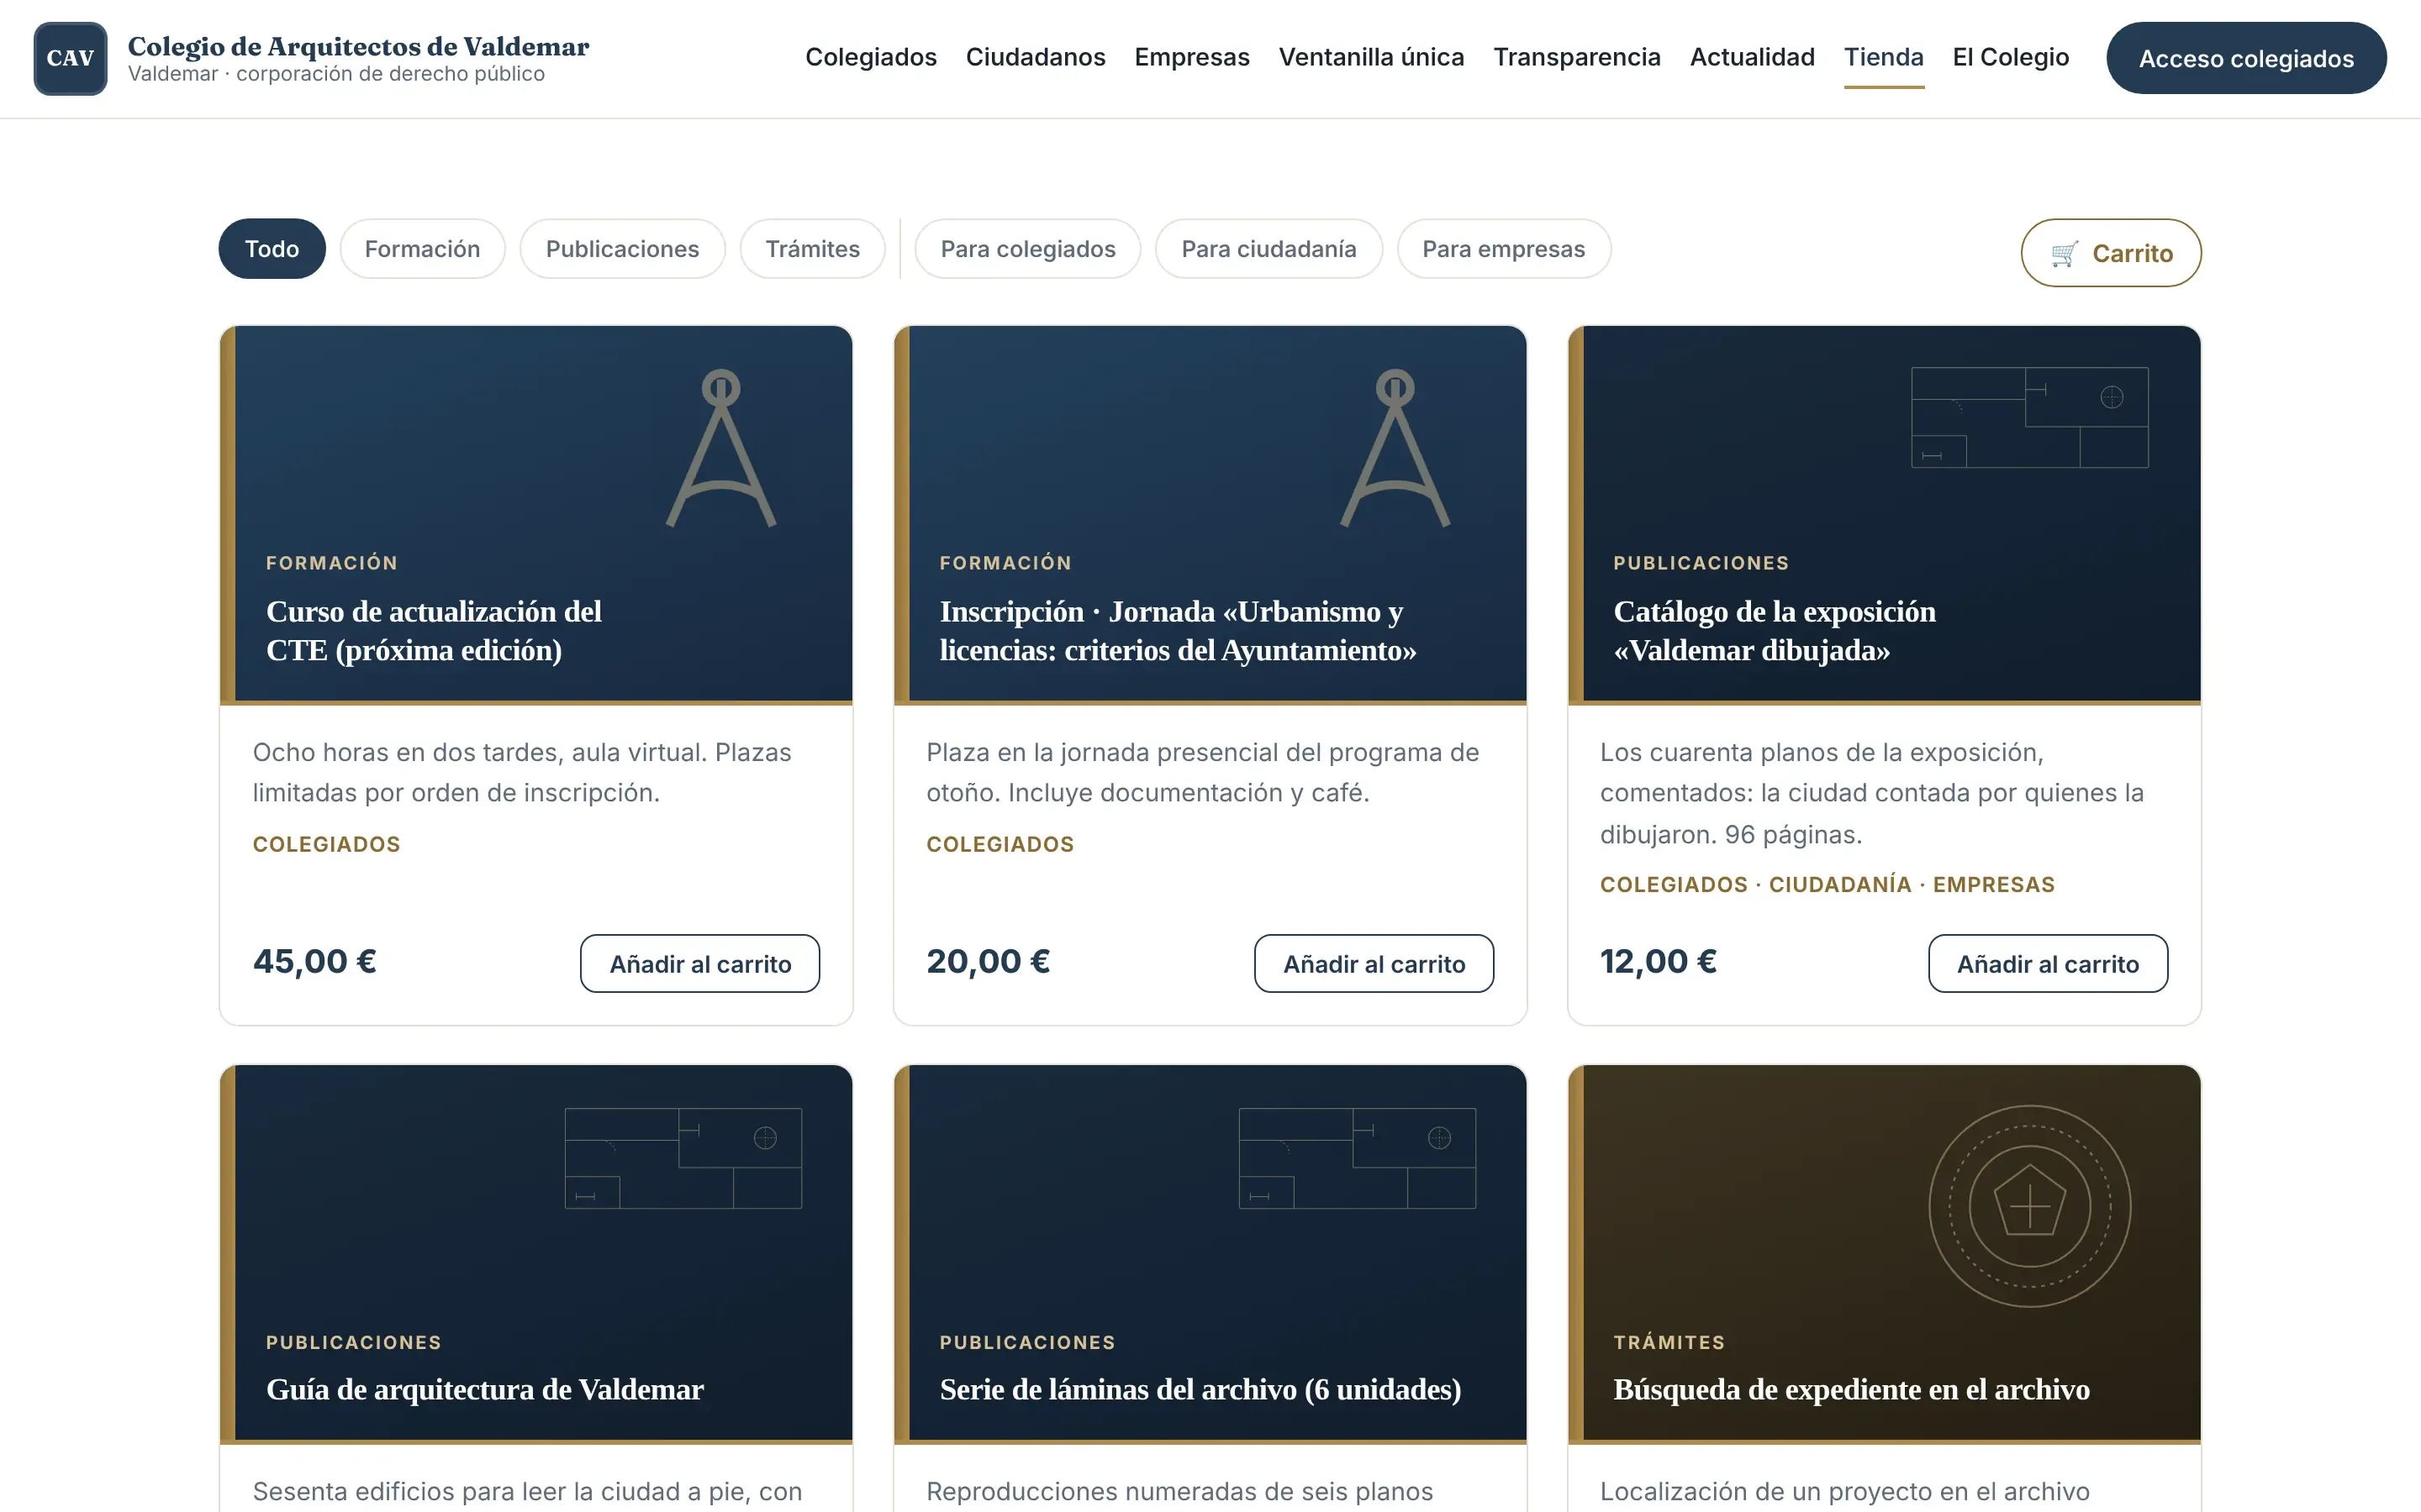
Task: Open the Empresas menu
Action: (1191, 57)
